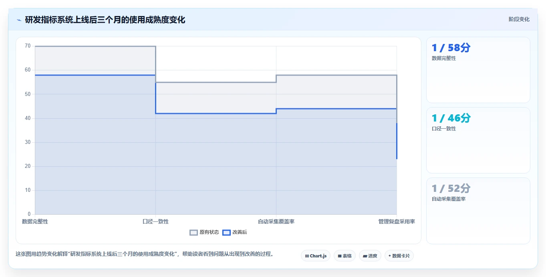Open the 1 / 52分 自动采集覆盖率 card

point(478,211)
